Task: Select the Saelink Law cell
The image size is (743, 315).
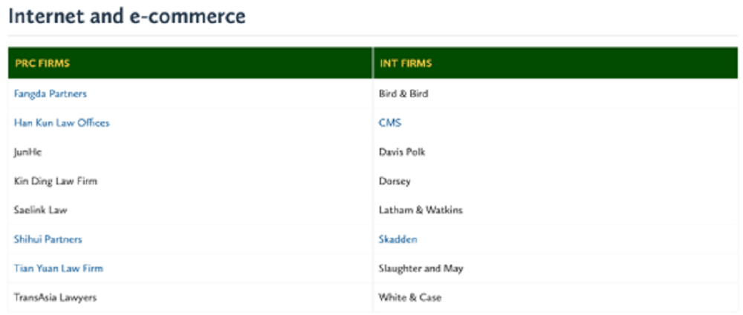Action: click(190, 210)
